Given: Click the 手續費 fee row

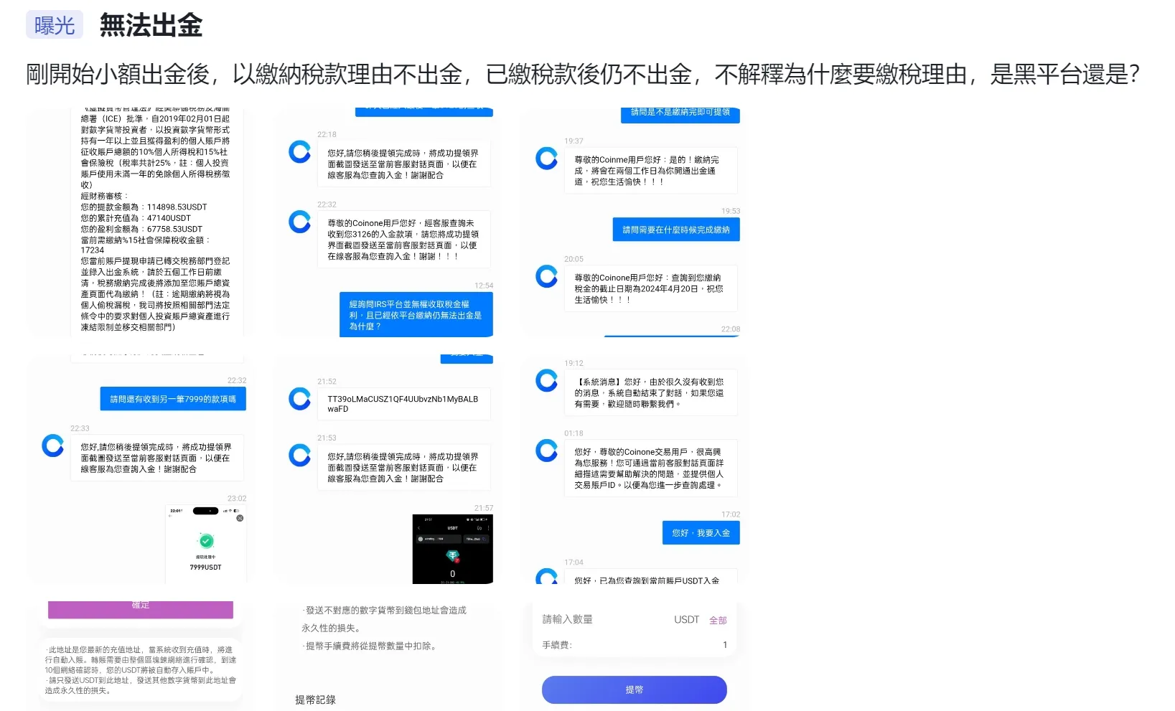Looking at the screenshot, I should (x=635, y=645).
